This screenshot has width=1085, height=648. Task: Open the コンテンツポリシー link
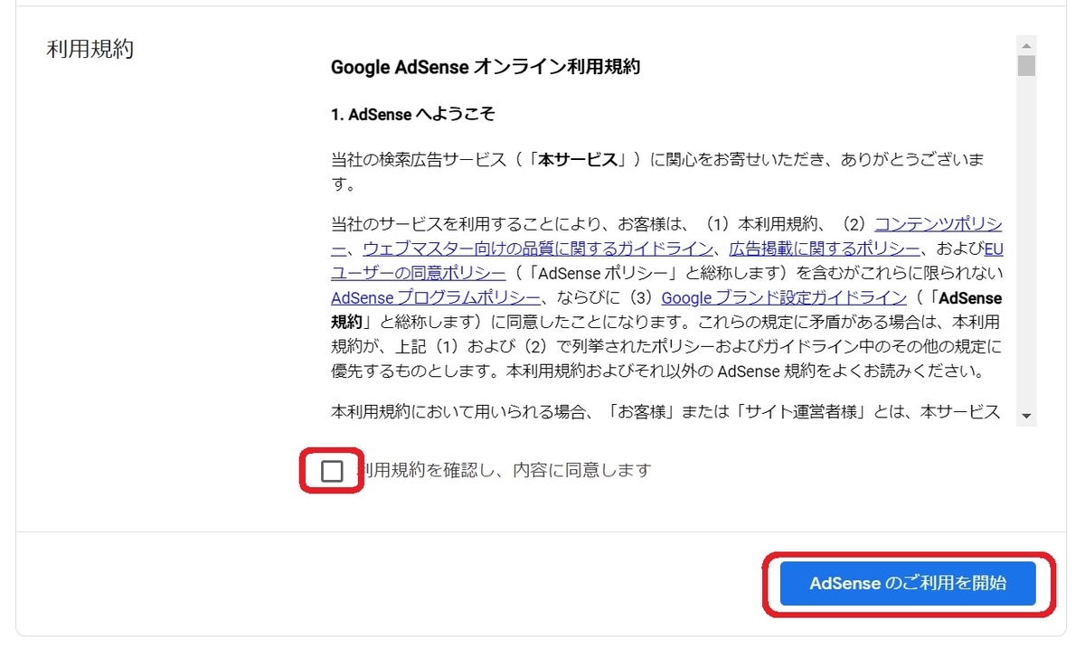point(938,223)
